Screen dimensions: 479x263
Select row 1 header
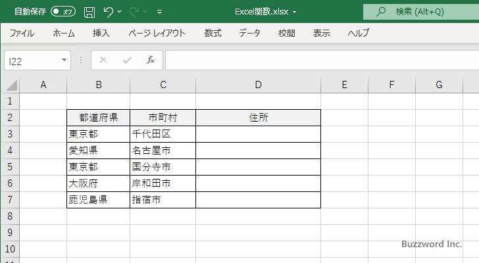[x=10, y=101]
